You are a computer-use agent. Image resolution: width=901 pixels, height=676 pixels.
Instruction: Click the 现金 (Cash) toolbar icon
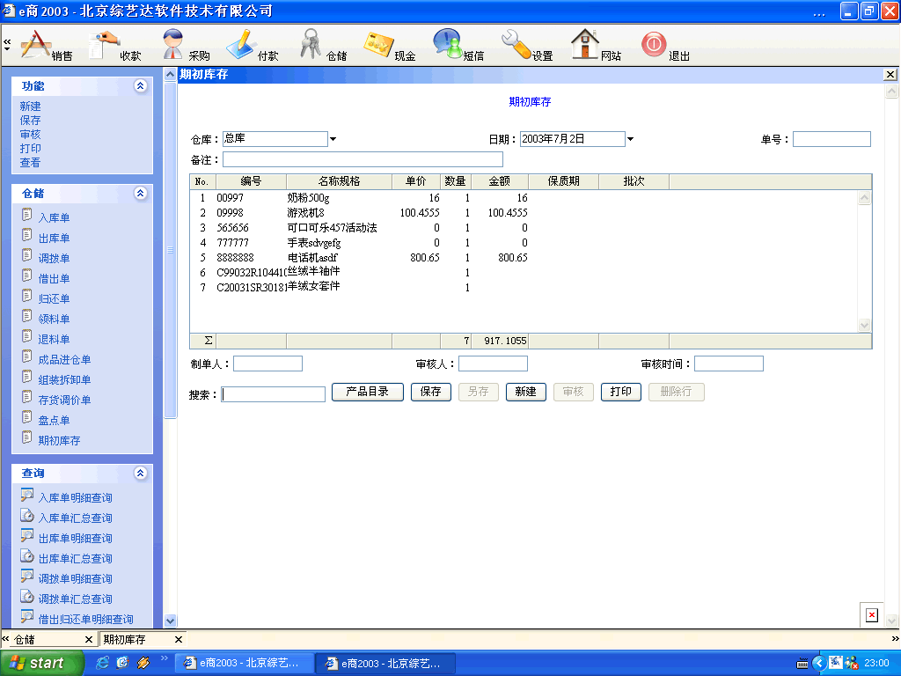point(379,44)
